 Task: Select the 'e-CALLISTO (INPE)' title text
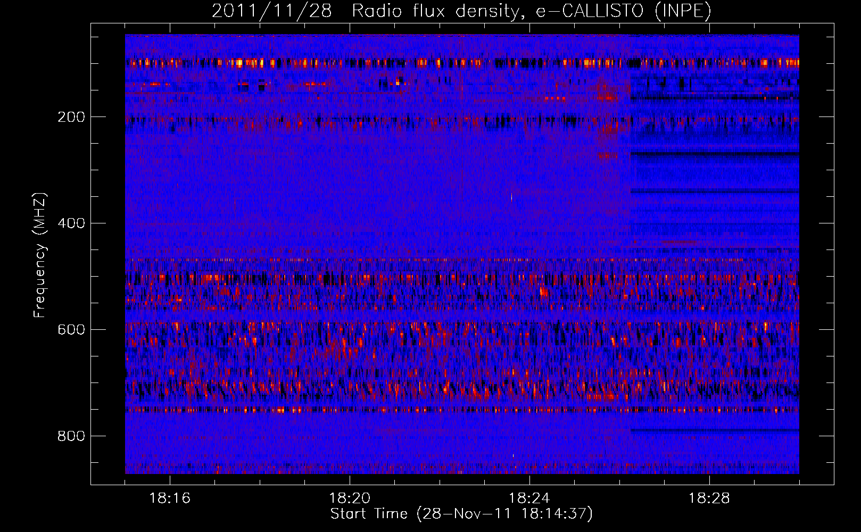pos(623,11)
